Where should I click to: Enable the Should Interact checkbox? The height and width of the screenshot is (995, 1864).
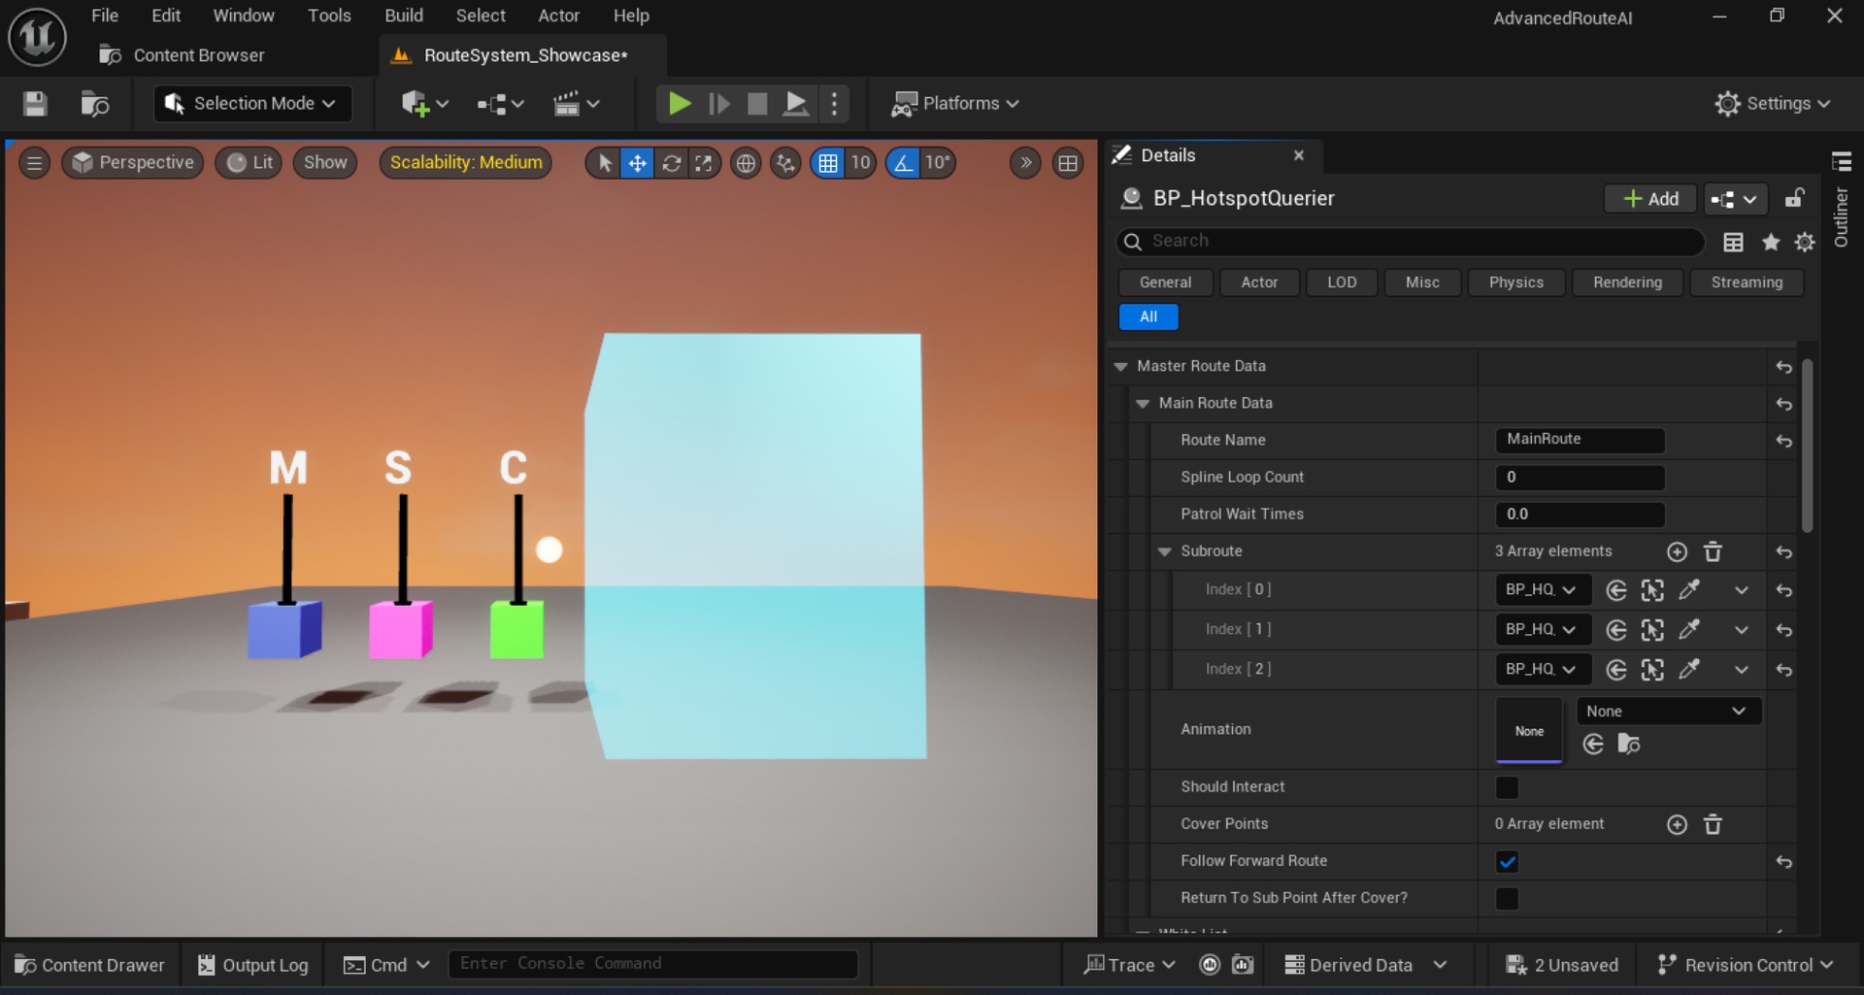tap(1507, 787)
